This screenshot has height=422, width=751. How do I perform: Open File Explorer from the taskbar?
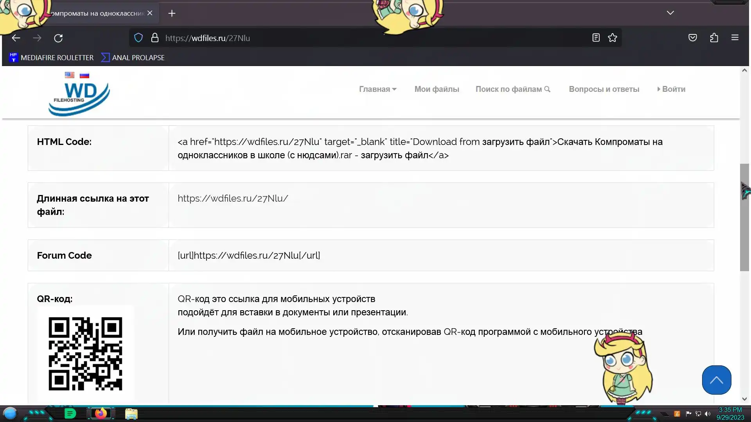(x=131, y=413)
